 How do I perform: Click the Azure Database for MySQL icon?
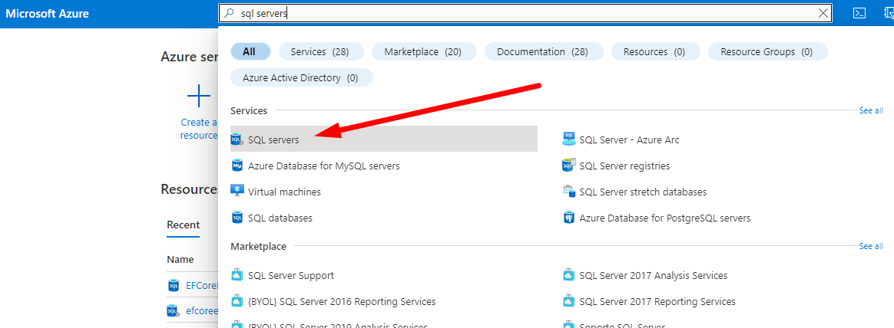tap(237, 166)
